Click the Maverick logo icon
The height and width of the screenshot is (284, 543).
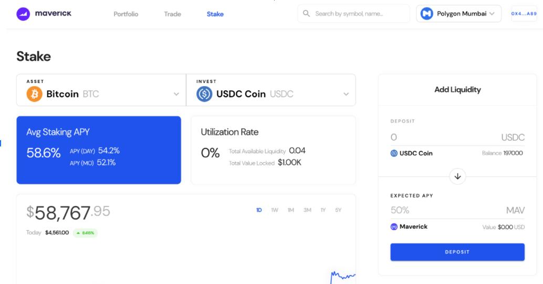[23, 14]
